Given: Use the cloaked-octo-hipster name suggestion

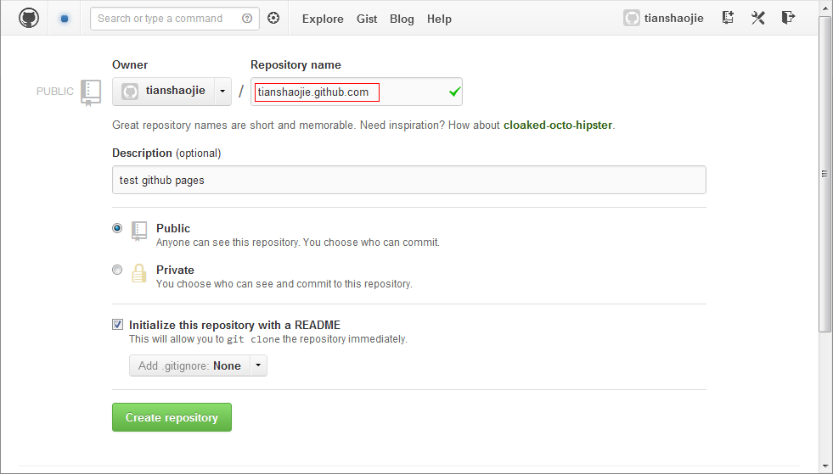Looking at the screenshot, I should tap(557, 125).
